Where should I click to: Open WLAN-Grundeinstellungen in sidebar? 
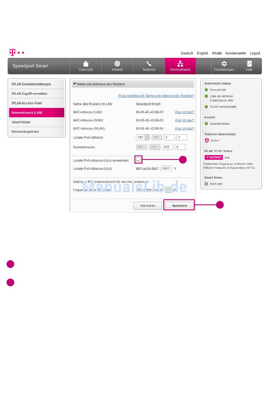(x=37, y=84)
